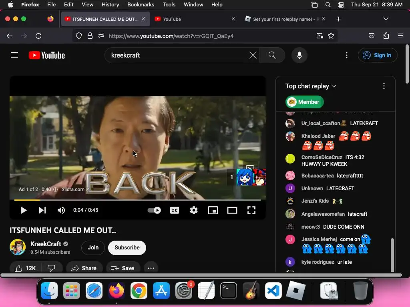The width and height of the screenshot is (410, 307).
Task: Open the YouTube hamburger guide menu
Action: (14, 55)
